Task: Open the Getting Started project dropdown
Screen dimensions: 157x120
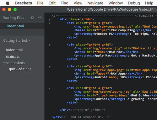Action: point(17,40)
